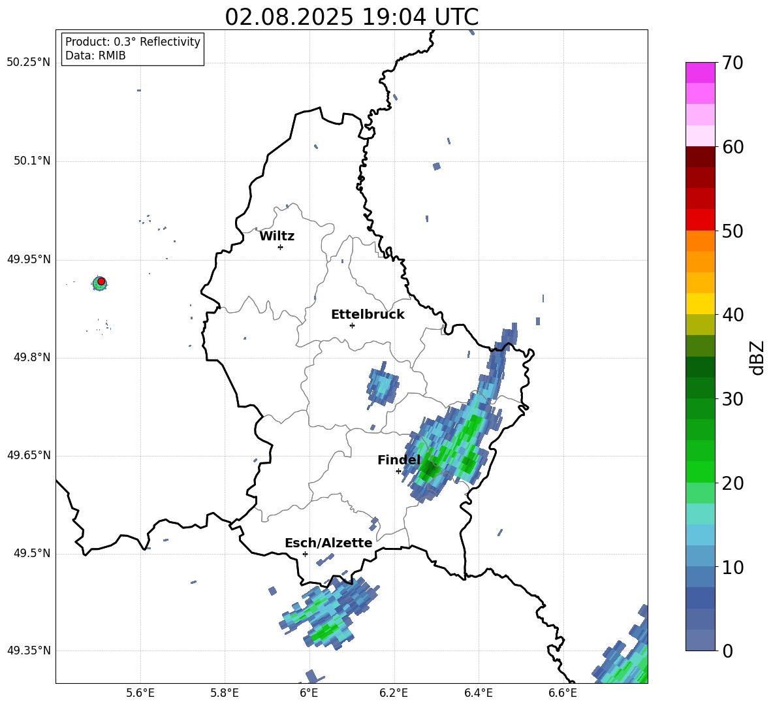
Task: Click the 20 colorbar tick label
Action: click(x=733, y=483)
